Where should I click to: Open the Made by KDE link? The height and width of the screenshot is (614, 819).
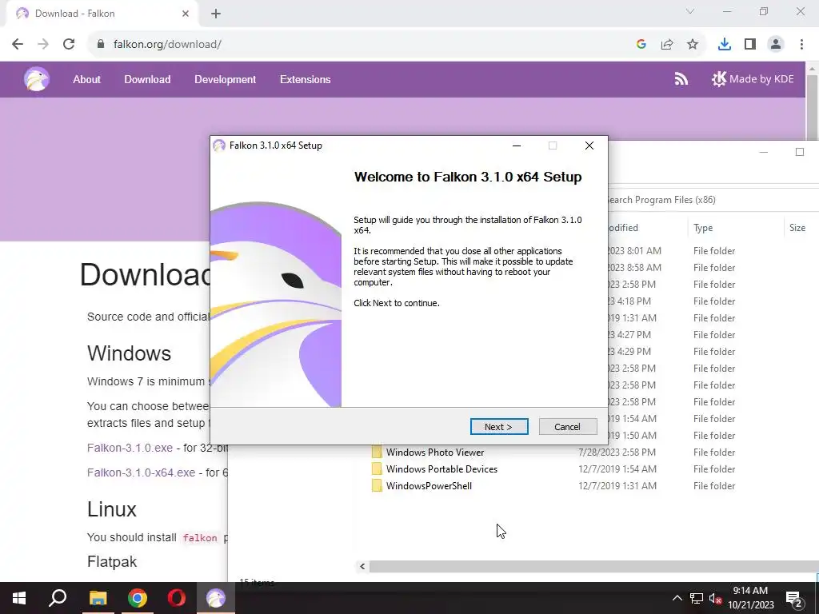click(x=753, y=79)
